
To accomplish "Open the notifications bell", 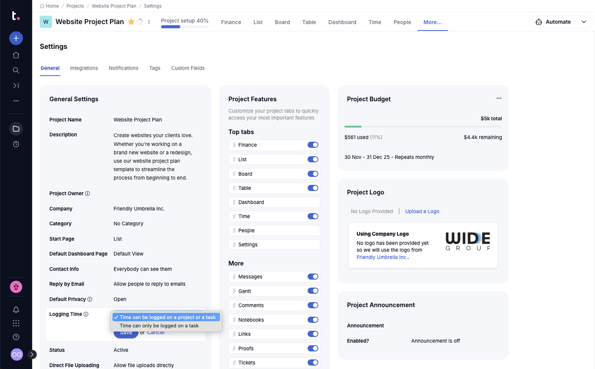I will pos(16,310).
